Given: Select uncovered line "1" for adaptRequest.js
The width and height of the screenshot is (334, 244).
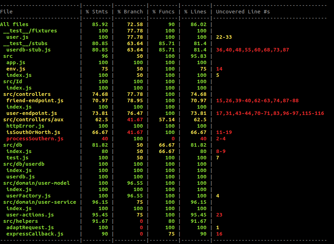Looking at the screenshot, I should pyautogui.click(x=217, y=228).
